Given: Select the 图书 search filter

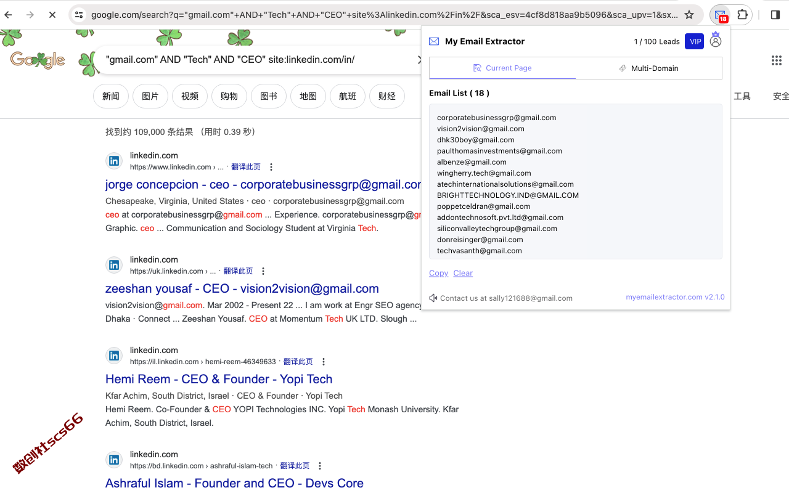Looking at the screenshot, I should pyautogui.click(x=269, y=96).
